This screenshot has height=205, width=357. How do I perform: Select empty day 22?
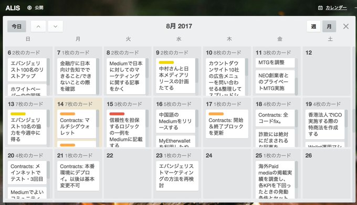tap(128, 174)
